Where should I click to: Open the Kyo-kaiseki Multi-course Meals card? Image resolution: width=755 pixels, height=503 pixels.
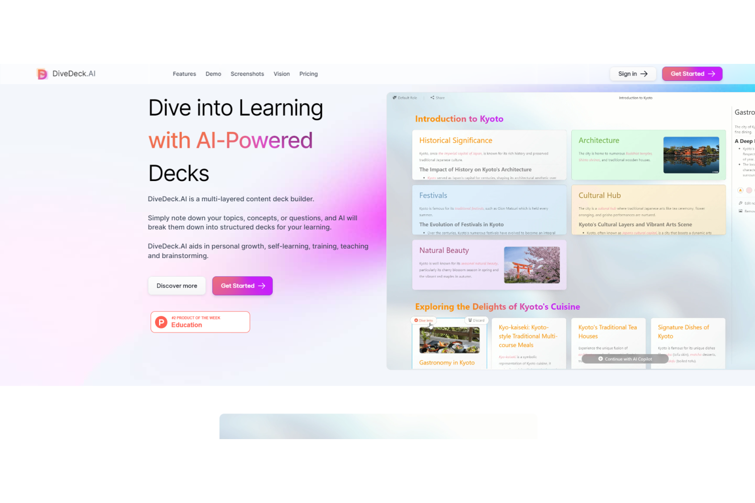528,344
